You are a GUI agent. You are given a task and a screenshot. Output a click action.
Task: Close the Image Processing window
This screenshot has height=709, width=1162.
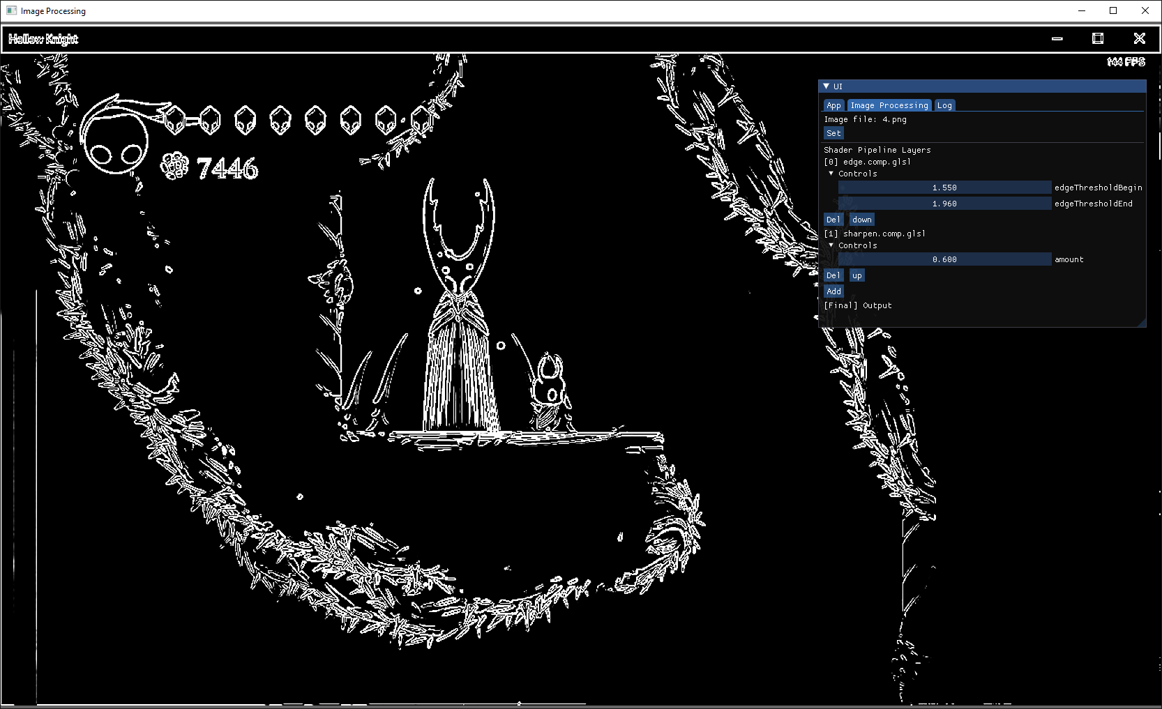(1145, 10)
